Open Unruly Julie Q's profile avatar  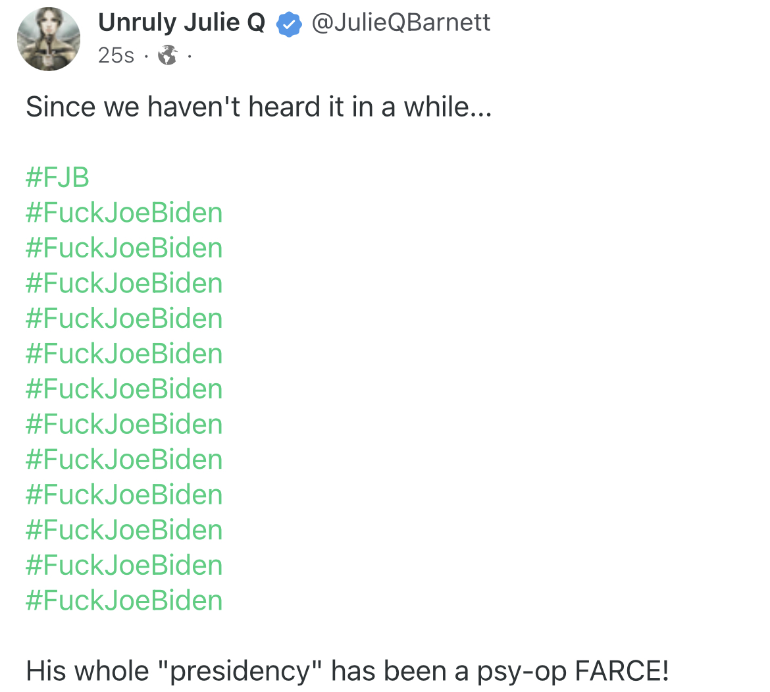(x=49, y=39)
